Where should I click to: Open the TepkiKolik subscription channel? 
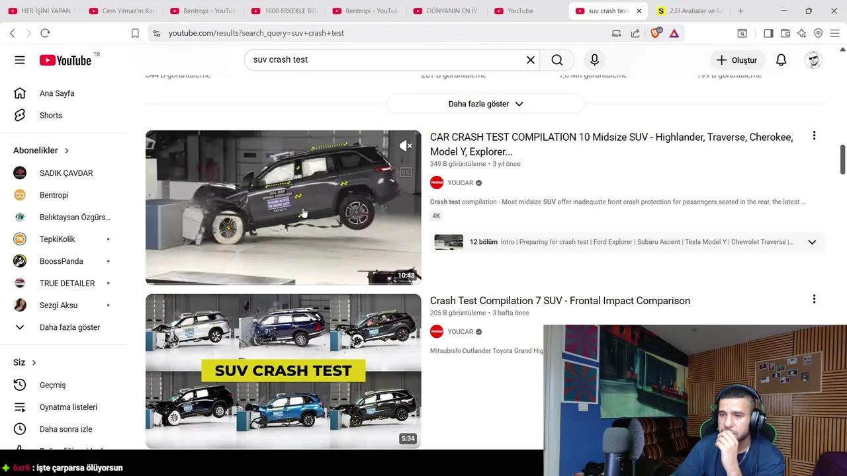(x=57, y=239)
